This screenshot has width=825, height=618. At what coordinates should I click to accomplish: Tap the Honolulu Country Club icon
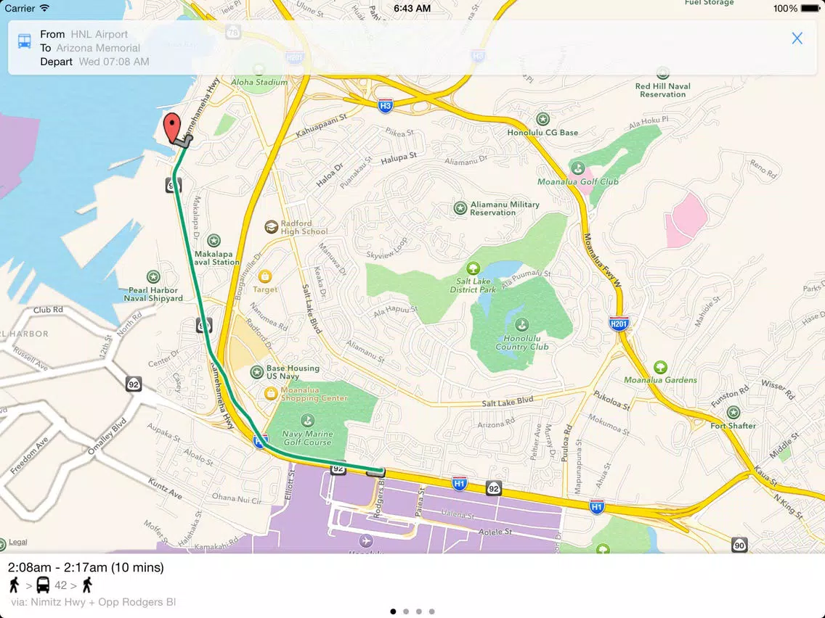(x=521, y=324)
